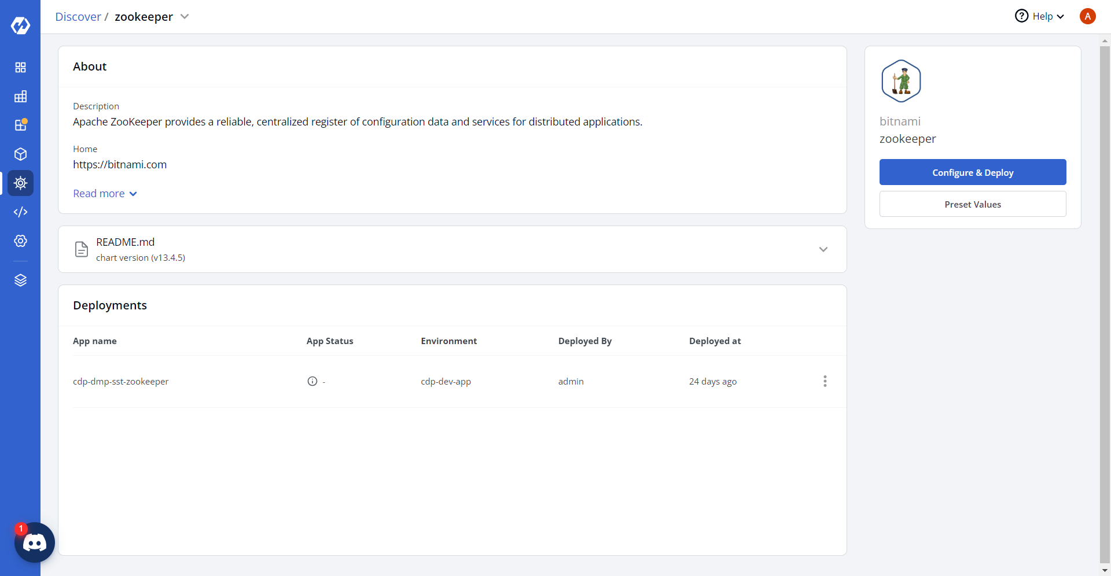
Task: Open the Applications grid sidebar icon
Action: 20,68
